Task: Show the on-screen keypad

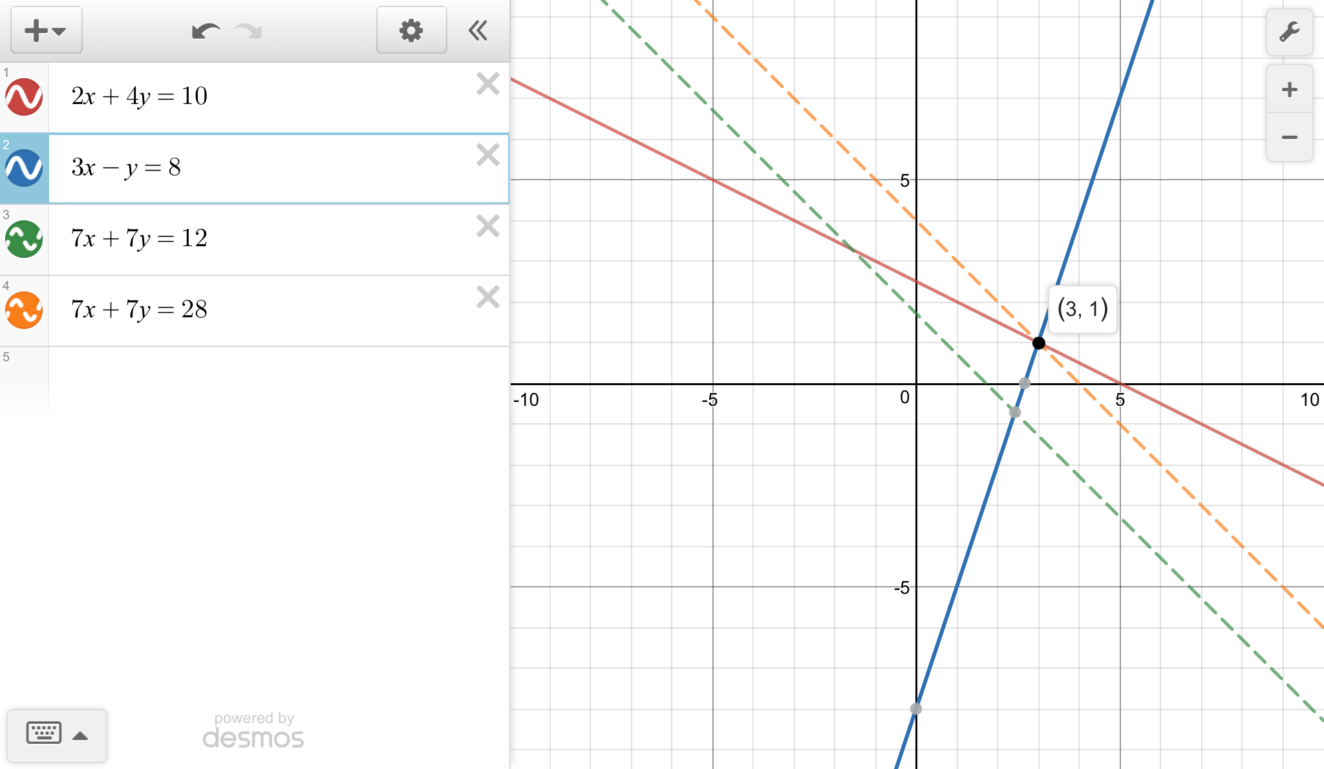Action: coord(44,733)
